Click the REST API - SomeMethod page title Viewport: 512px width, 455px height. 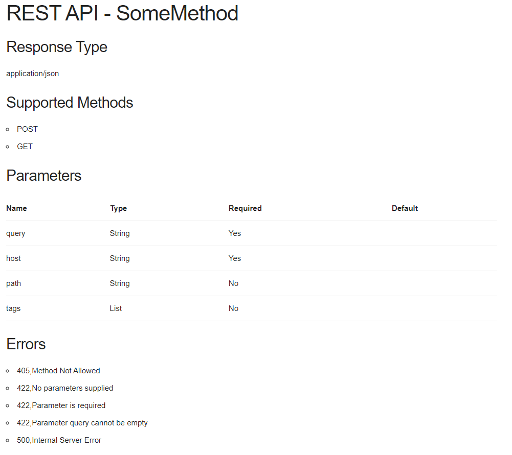point(122,14)
